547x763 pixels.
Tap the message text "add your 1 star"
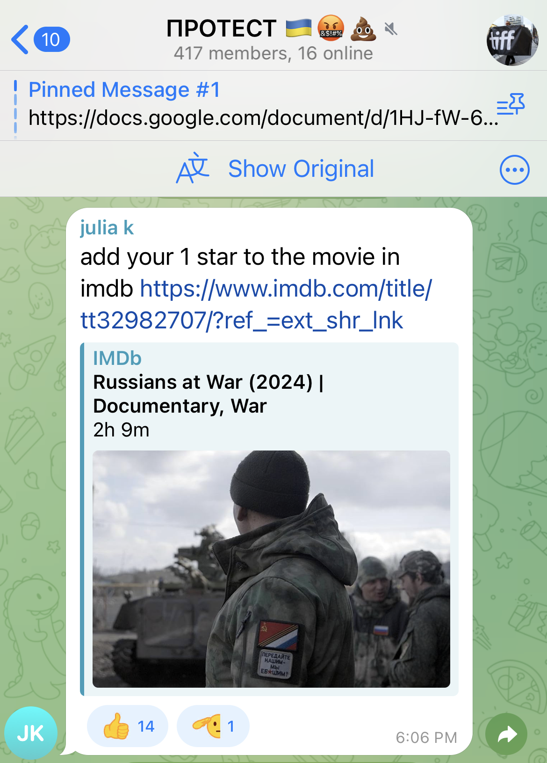point(159,257)
